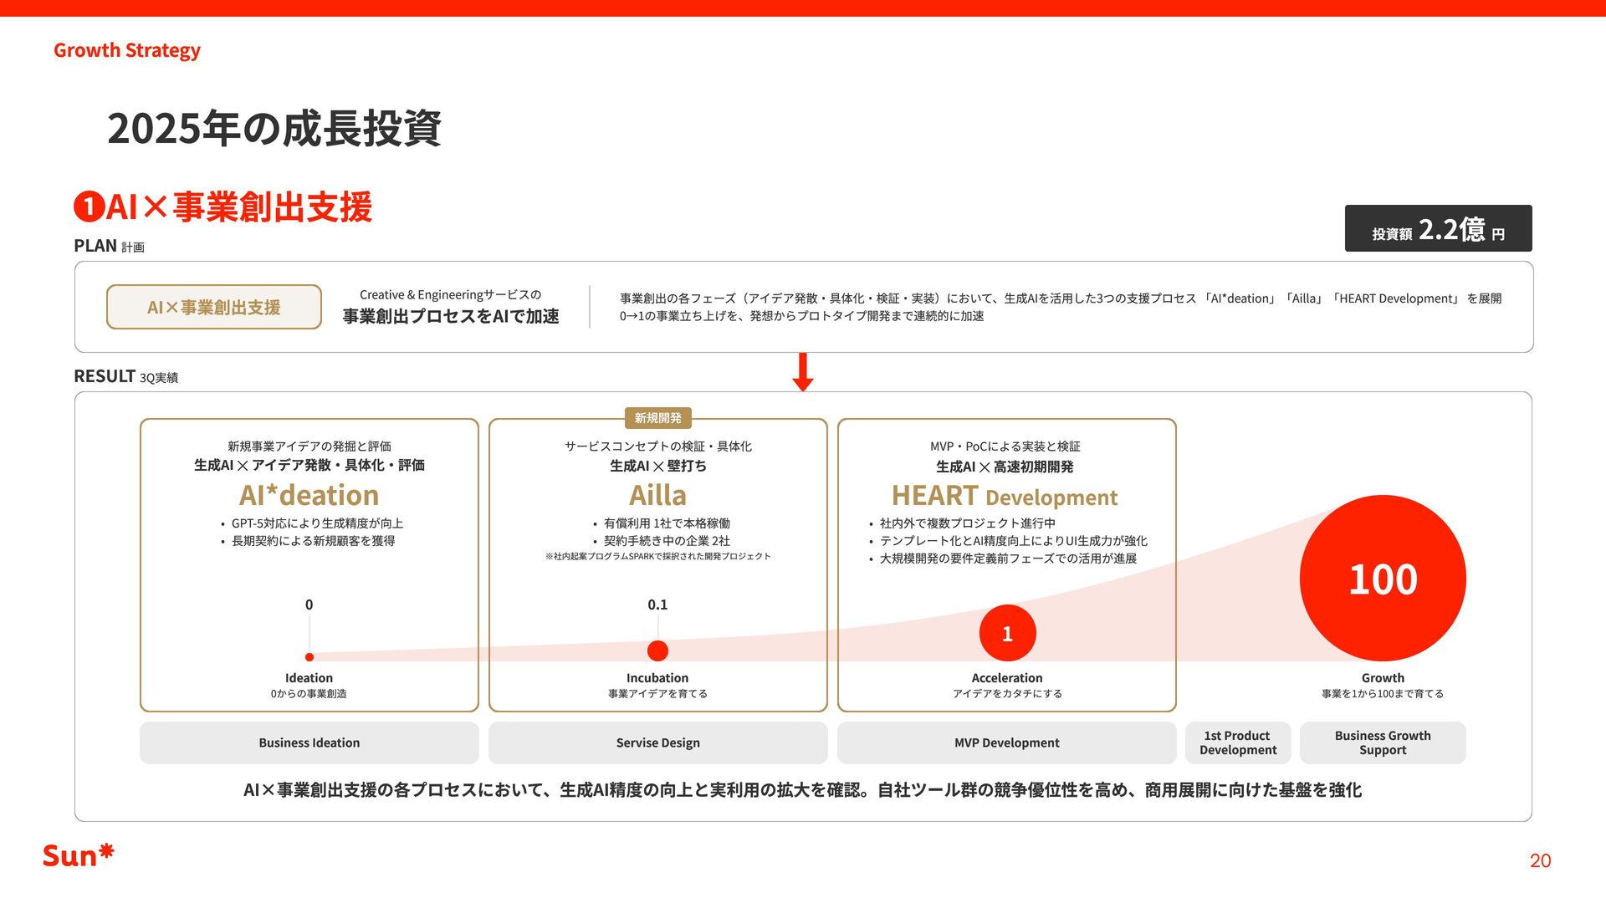Click the red Acceleration circle labeled 1
The width and height of the screenshot is (1606, 903).
point(1007,634)
